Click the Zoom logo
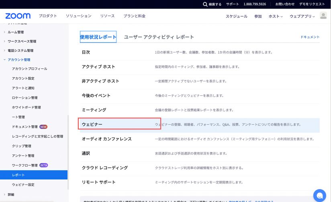 (18, 16)
